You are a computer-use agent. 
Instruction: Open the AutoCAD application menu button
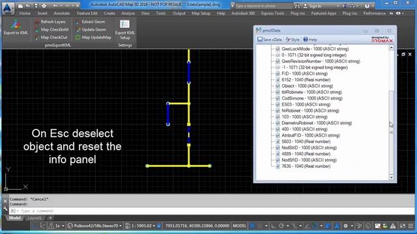tap(8, 8)
